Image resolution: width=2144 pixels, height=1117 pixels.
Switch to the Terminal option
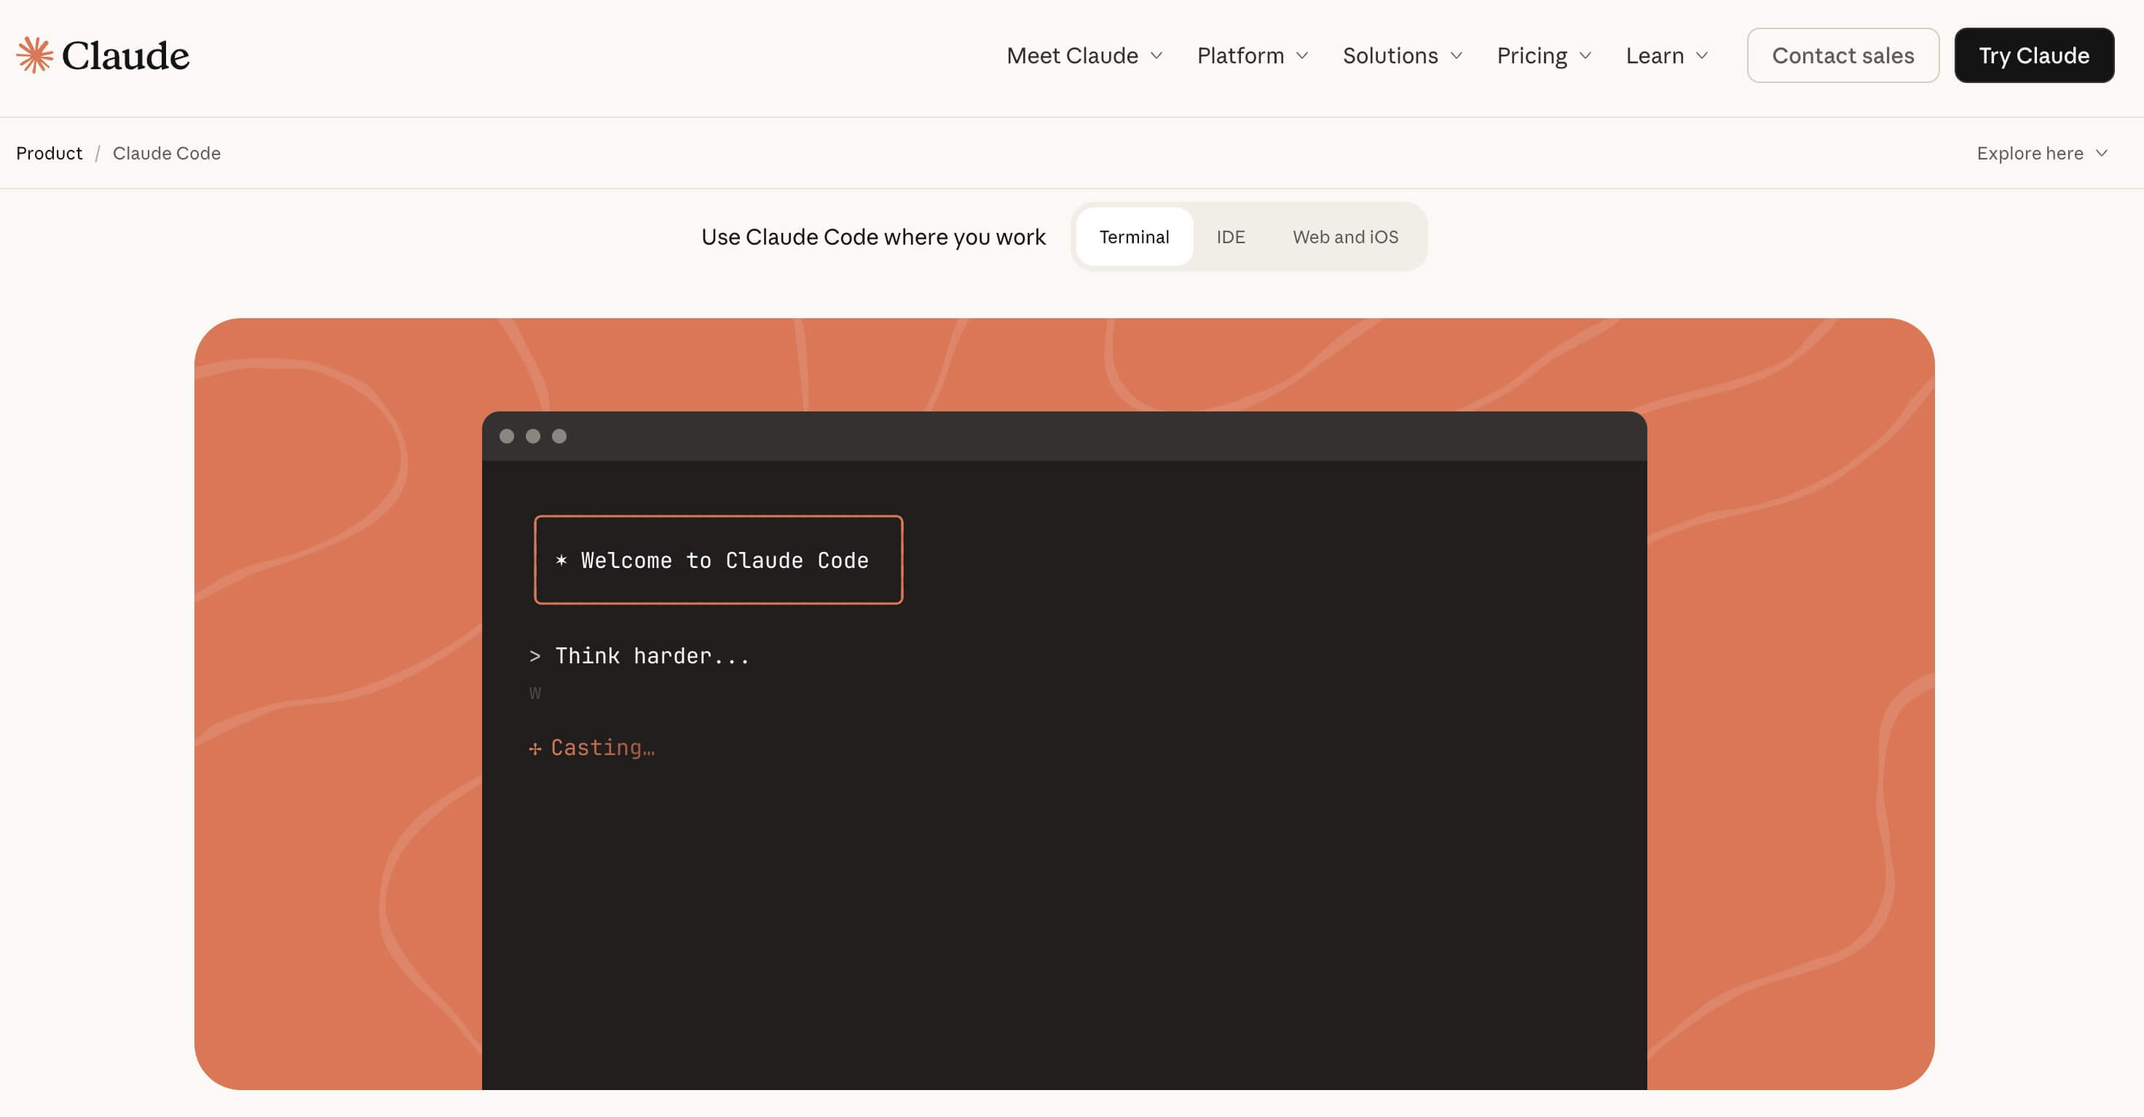pyautogui.click(x=1134, y=237)
